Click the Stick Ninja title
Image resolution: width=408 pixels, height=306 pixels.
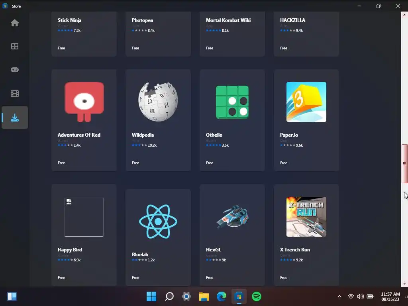[69, 20]
